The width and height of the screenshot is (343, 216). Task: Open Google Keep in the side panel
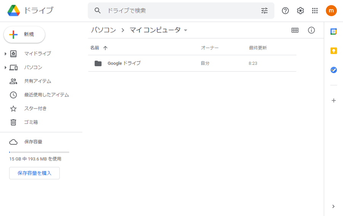(333, 51)
